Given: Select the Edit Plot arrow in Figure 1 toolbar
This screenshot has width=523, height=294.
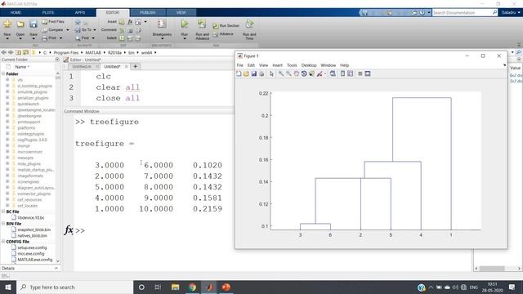Looking at the screenshot, I should 271,73.
